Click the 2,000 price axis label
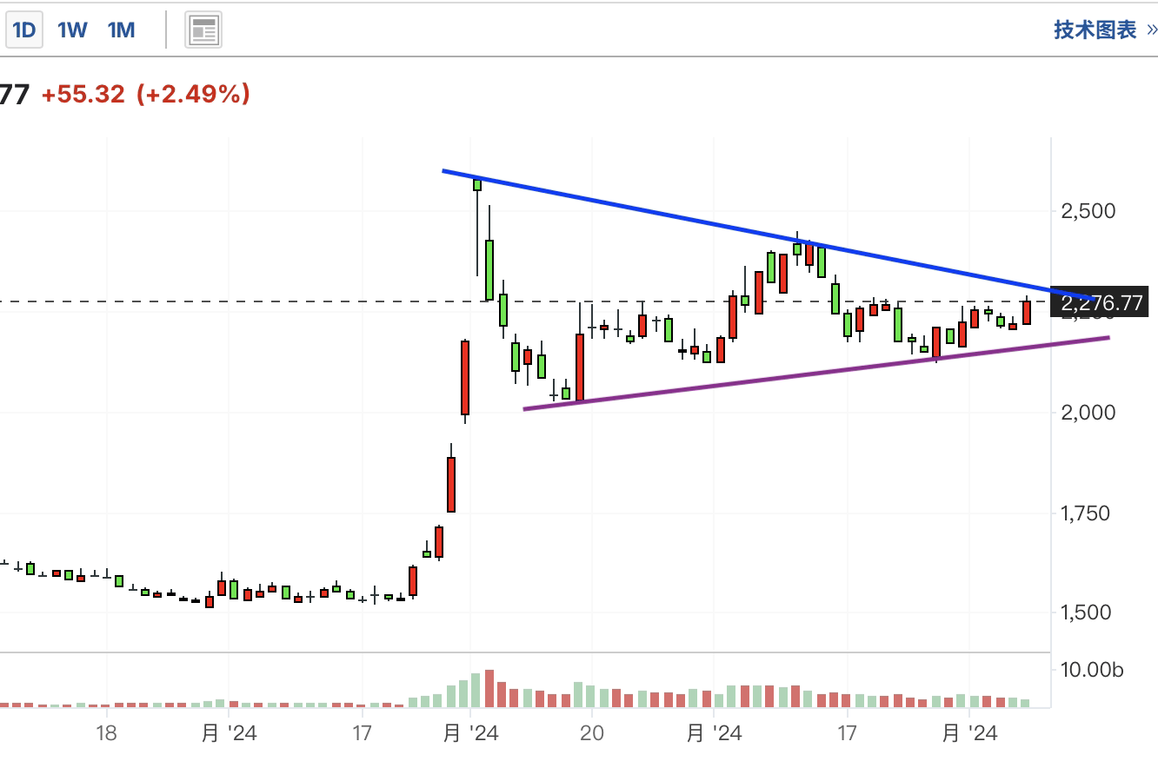The height and width of the screenshot is (768, 1158). click(x=1088, y=412)
